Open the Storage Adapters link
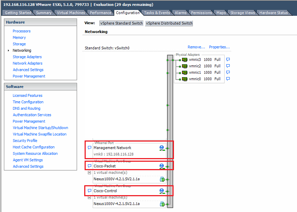This screenshot has height=212, width=297. coord(27,57)
